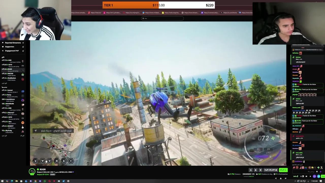Click the ENGAGEMENT 0% indicator
This screenshot has width=325, height=183.
249,174
